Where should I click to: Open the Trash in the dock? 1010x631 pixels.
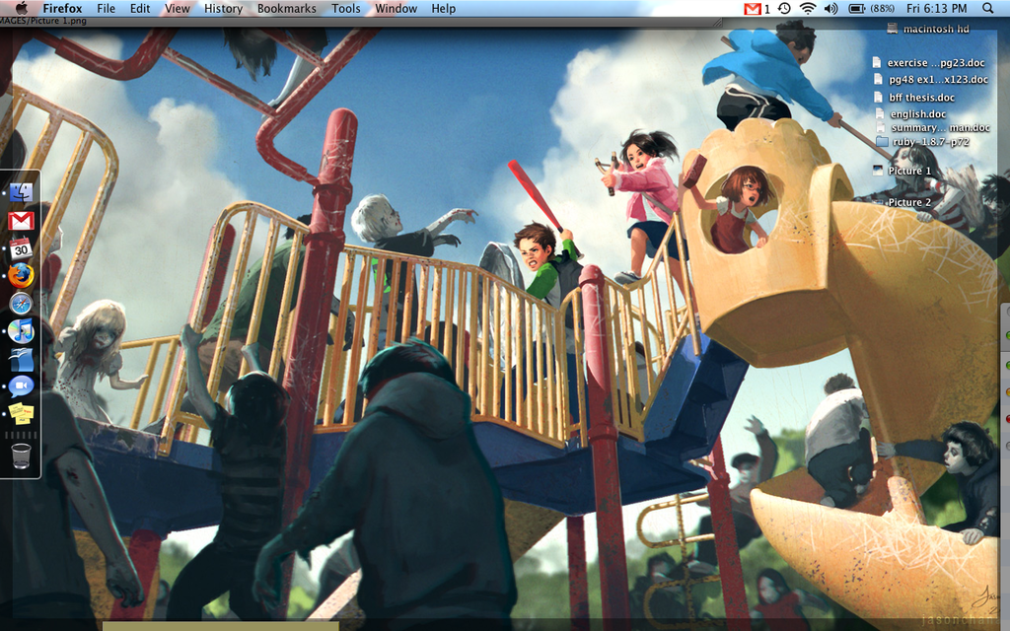(x=21, y=456)
